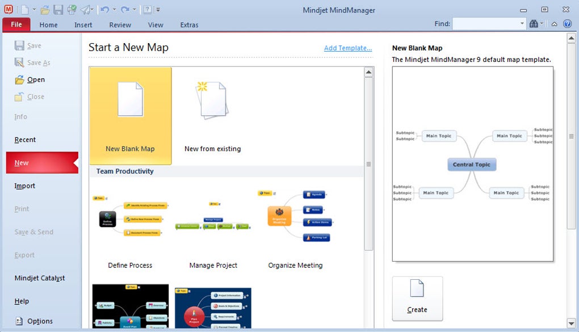Select the dark blue Plan Project template thumbnail

tap(213, 308)
